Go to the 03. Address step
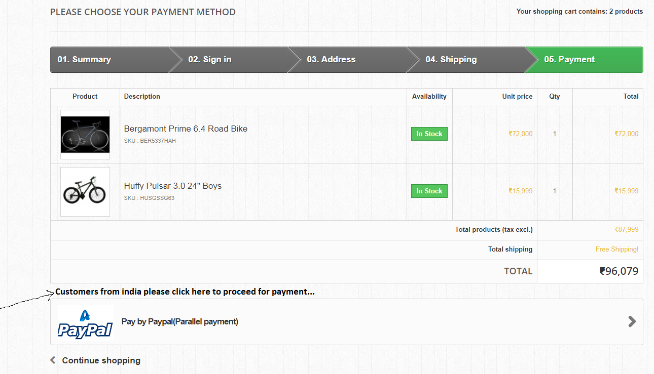This screenshot has height=374, width=654. [331, 59]
